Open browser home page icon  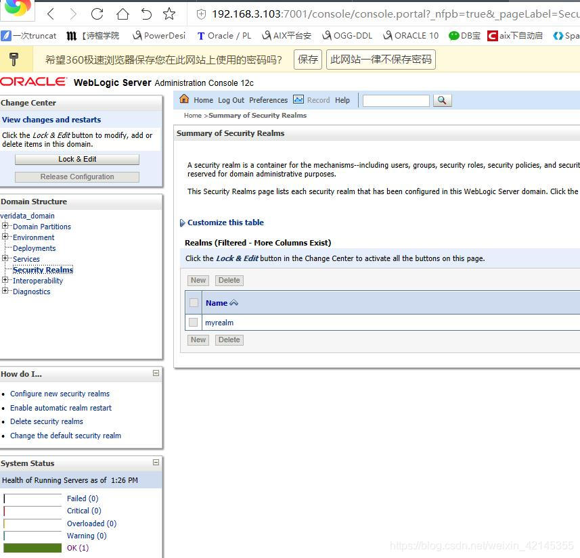point(122,14)
